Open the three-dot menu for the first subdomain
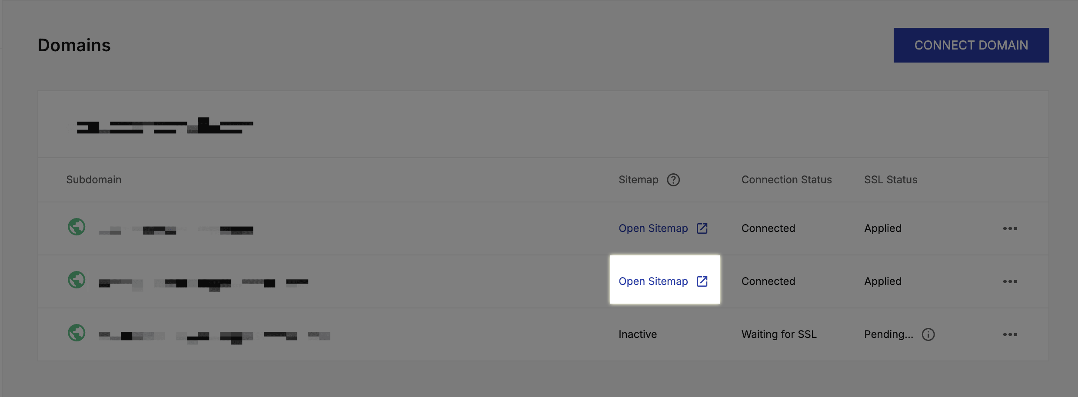 click(x=1010, y=228)
